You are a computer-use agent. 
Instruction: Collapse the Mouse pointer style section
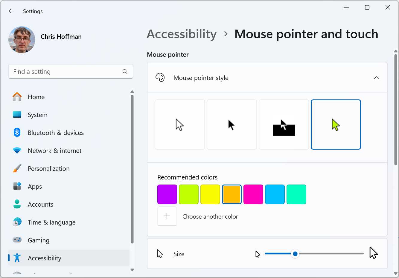tap(376, 78)
